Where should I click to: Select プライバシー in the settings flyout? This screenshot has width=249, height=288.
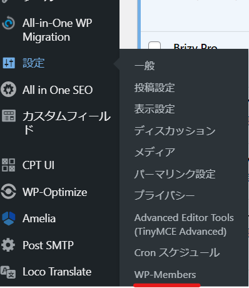[x=165, y=195]
